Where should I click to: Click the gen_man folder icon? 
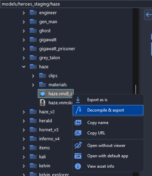point(33,21)
